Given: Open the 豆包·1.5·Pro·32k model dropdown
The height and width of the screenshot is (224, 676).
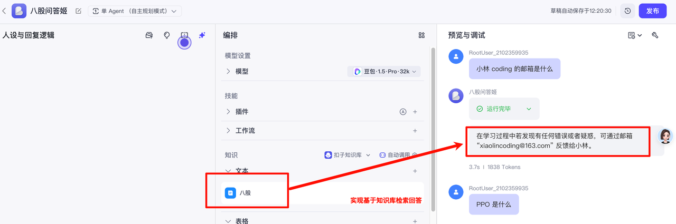Looking at the screenshot, I should pos(384,71).
